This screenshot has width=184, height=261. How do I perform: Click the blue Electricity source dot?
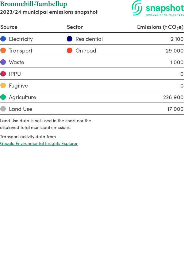pyautogui.click(x=3, y=39)
